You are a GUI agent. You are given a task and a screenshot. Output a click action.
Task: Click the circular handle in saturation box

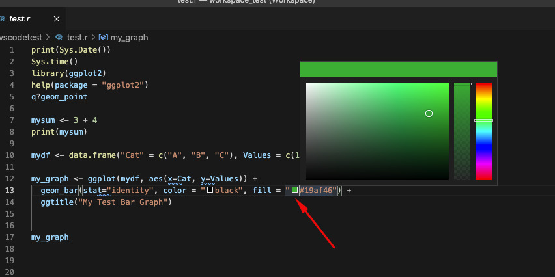pyautogui.click(x=429, y=114)
